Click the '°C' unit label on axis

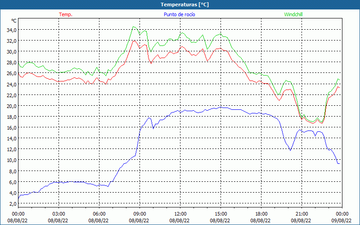point(14,21)
